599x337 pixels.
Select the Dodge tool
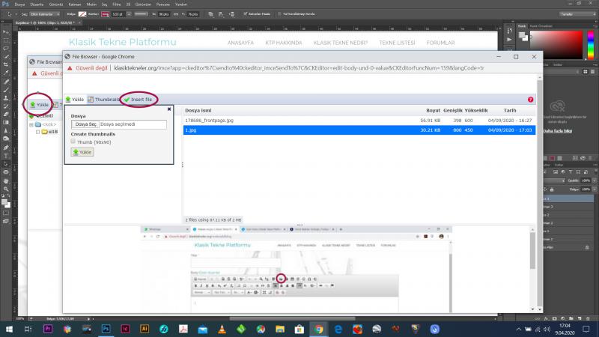pyautogui.click(x=6, y=139)
